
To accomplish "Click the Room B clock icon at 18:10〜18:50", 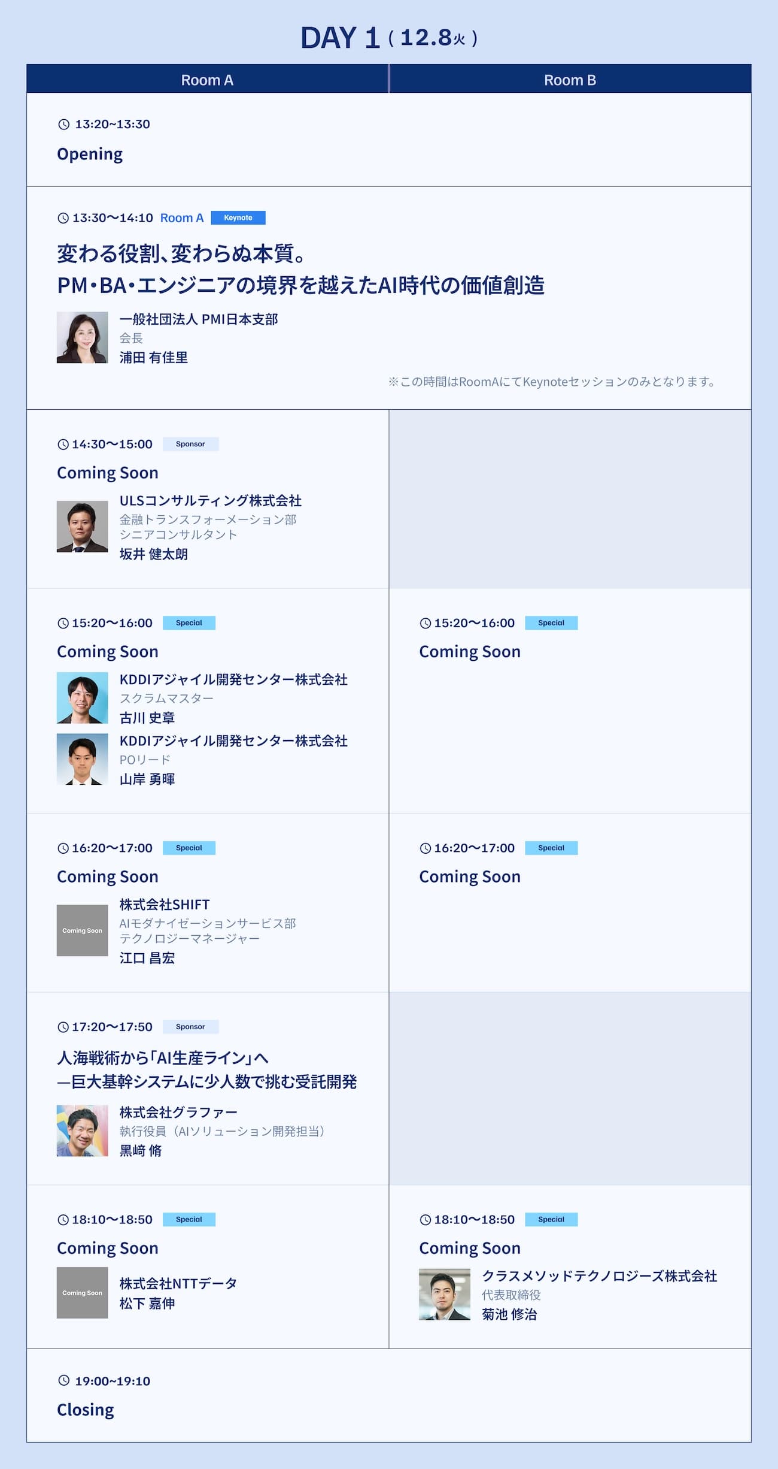I will [426, 1220].
